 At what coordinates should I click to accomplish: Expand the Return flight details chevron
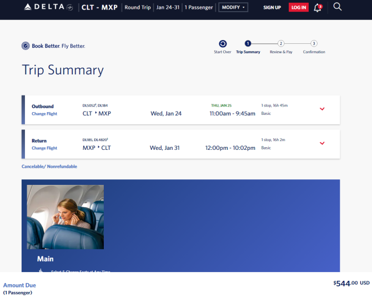click(322, 143)
